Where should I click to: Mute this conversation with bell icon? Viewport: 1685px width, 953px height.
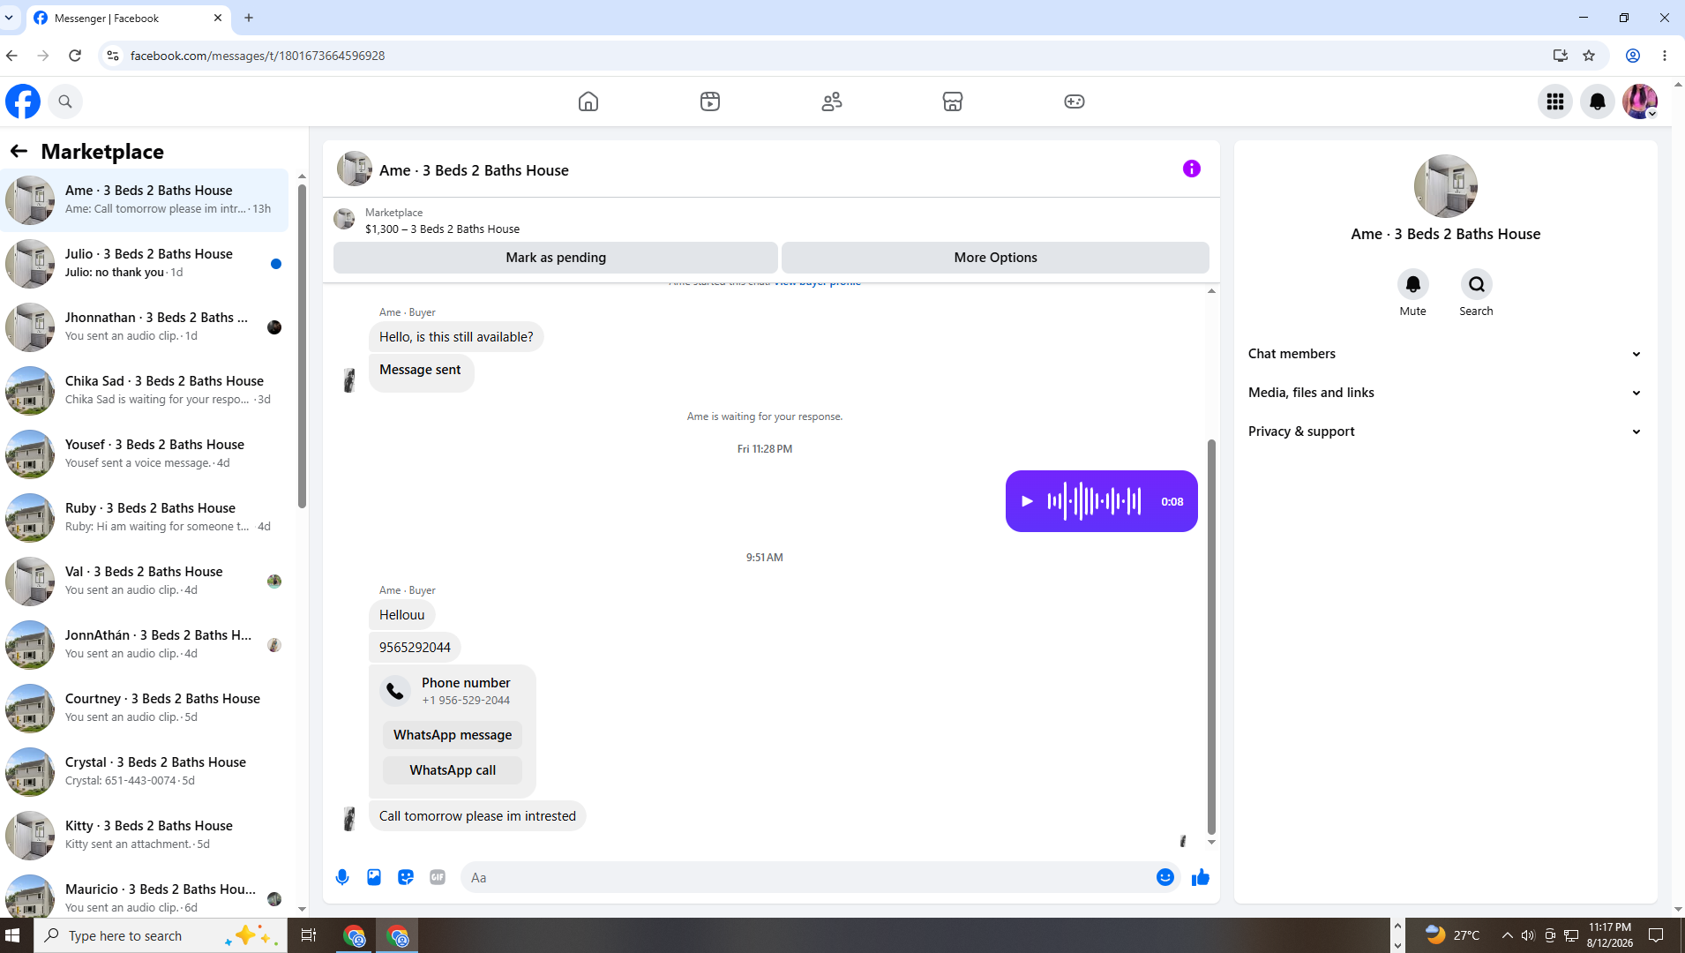coord(1413,284)
